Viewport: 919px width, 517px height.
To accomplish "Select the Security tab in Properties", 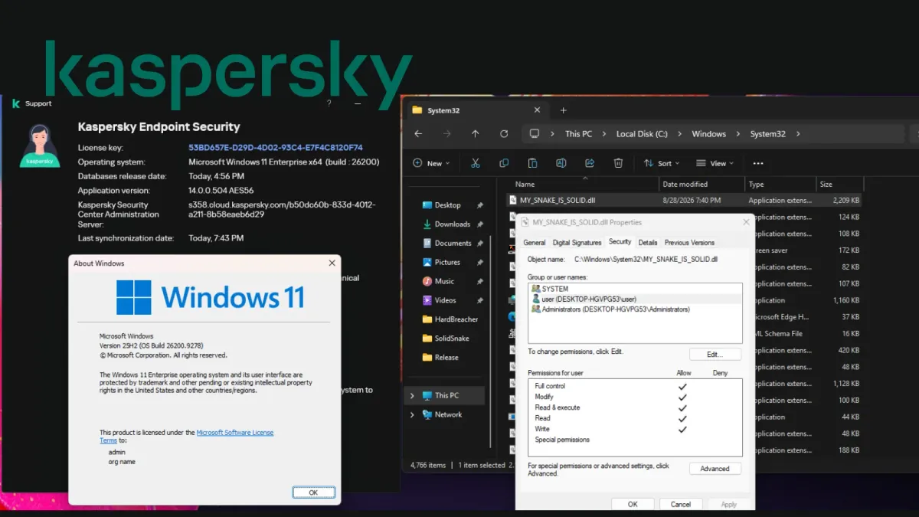I will point(620,241).
